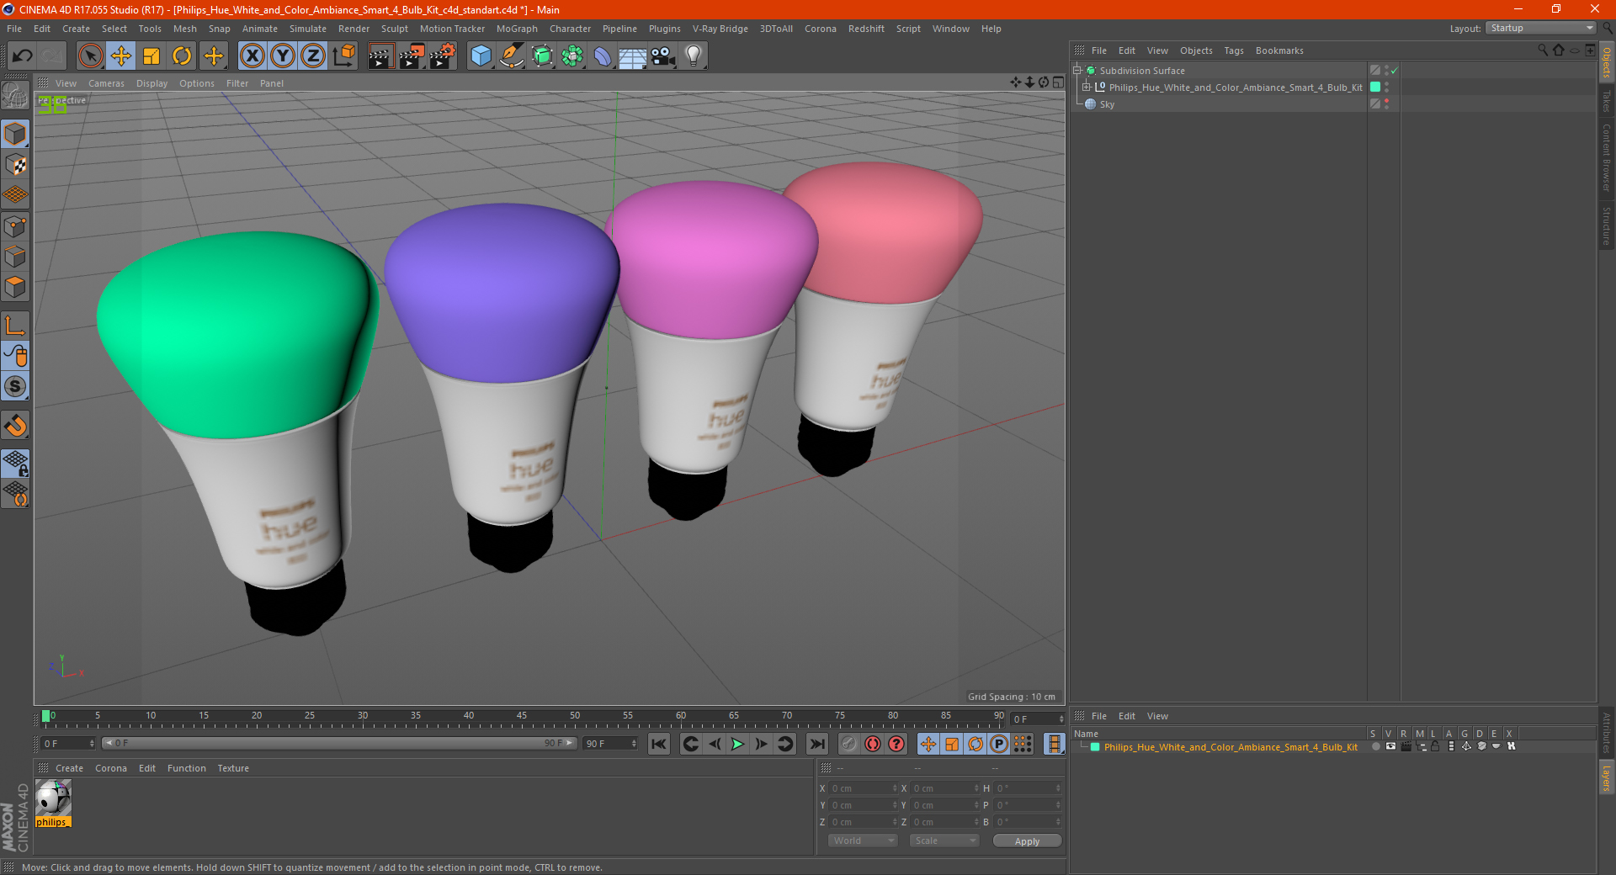This screenshot has height=875, width=1616.
Task: Switch to Polygons mode in left toolbar
Action: [15, 287]
